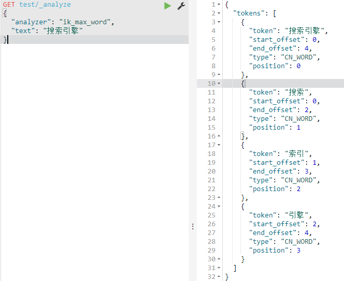Click token "索引" on line 18
The width and height of the screenshot is (344, 281).
296,154
